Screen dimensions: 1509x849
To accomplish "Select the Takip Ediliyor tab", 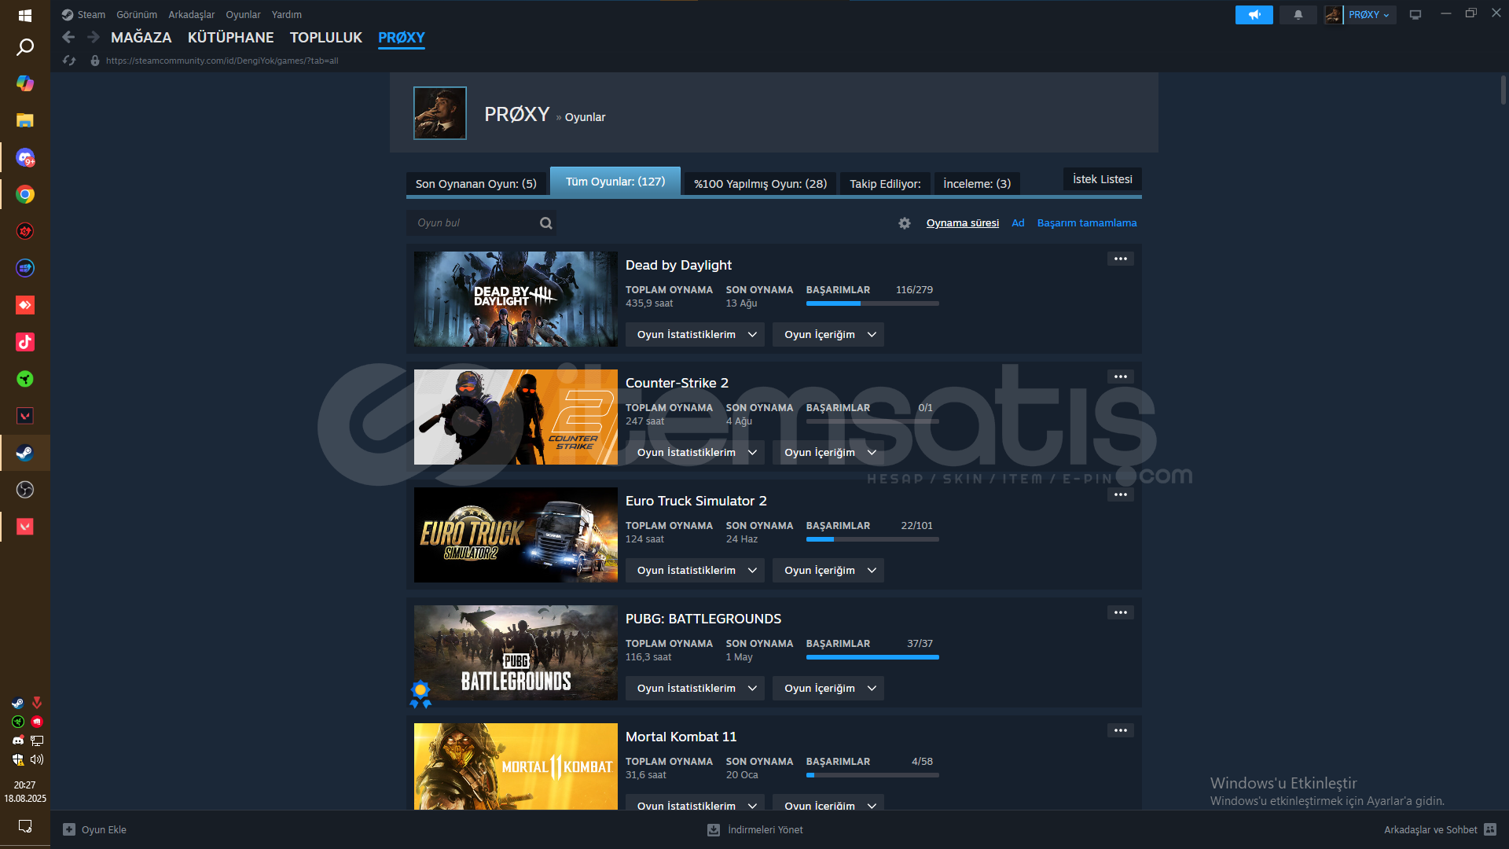I will [x=885, y=184].
